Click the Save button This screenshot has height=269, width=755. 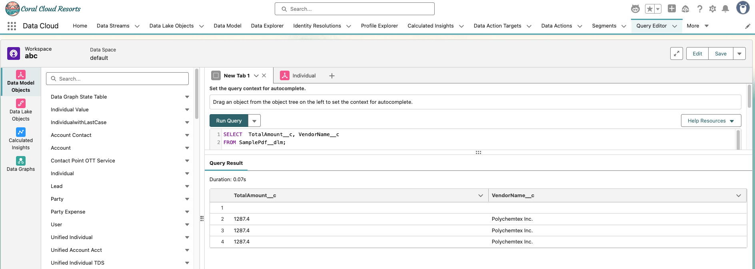721,53
